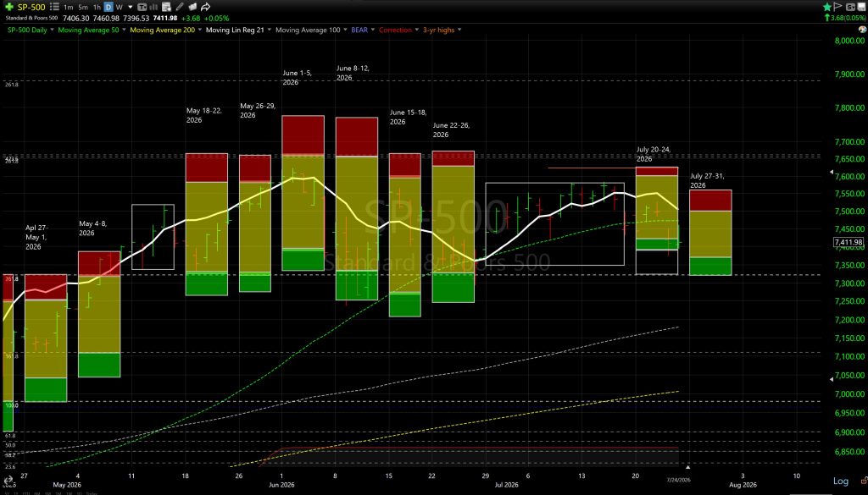Click the 7,411.98 current price tag
Screen dimensions: 868x495
point(849,242)
